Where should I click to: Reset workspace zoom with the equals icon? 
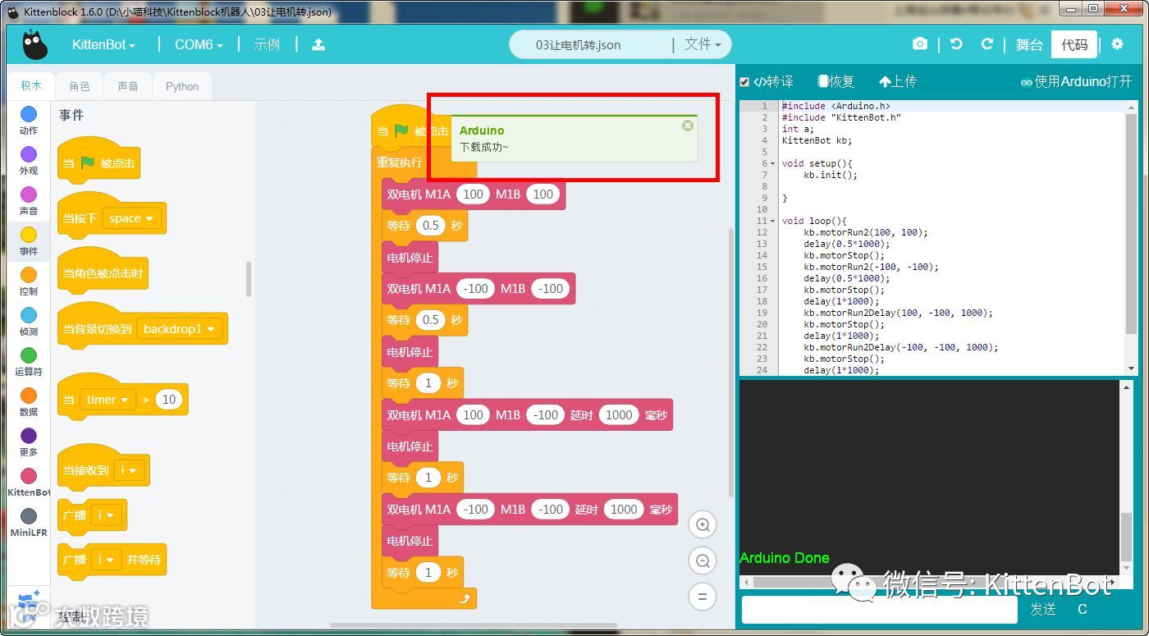point(703,597)
